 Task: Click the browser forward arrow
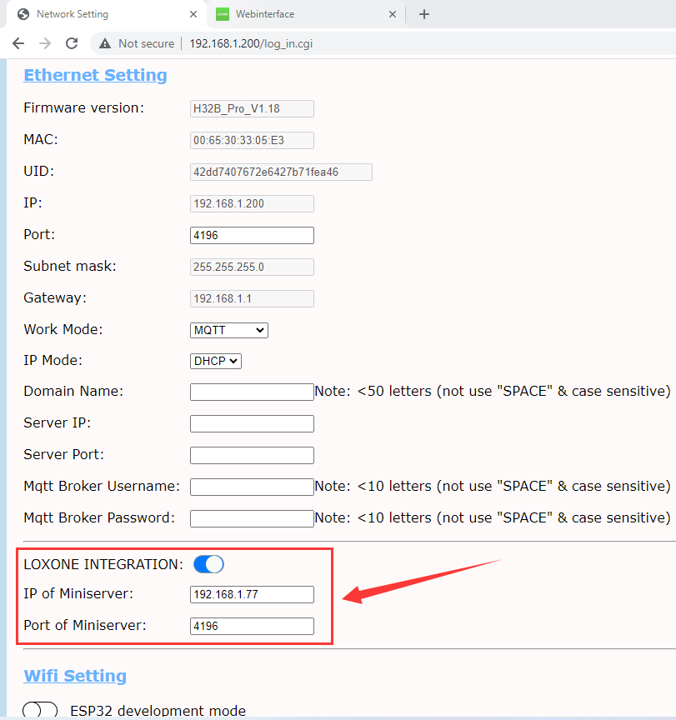(45, 43)
